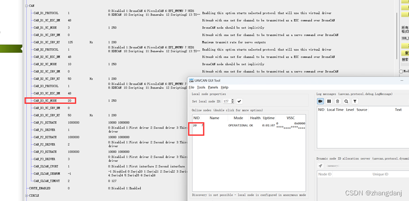The height and width of the screenshot is (201, 409).
Task: Clear log messages with trash icon
Action: 338,101
